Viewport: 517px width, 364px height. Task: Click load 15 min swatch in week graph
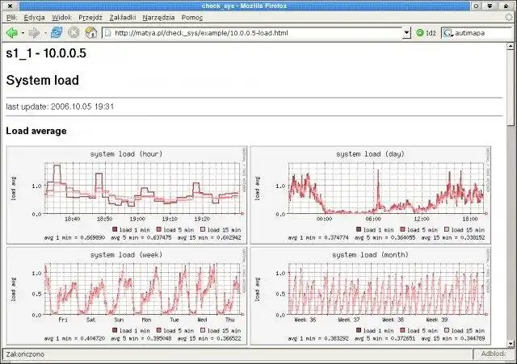click(203, 330)
